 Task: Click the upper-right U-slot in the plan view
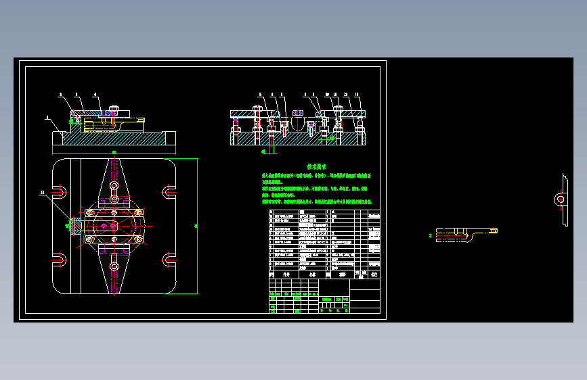point(169,193)
